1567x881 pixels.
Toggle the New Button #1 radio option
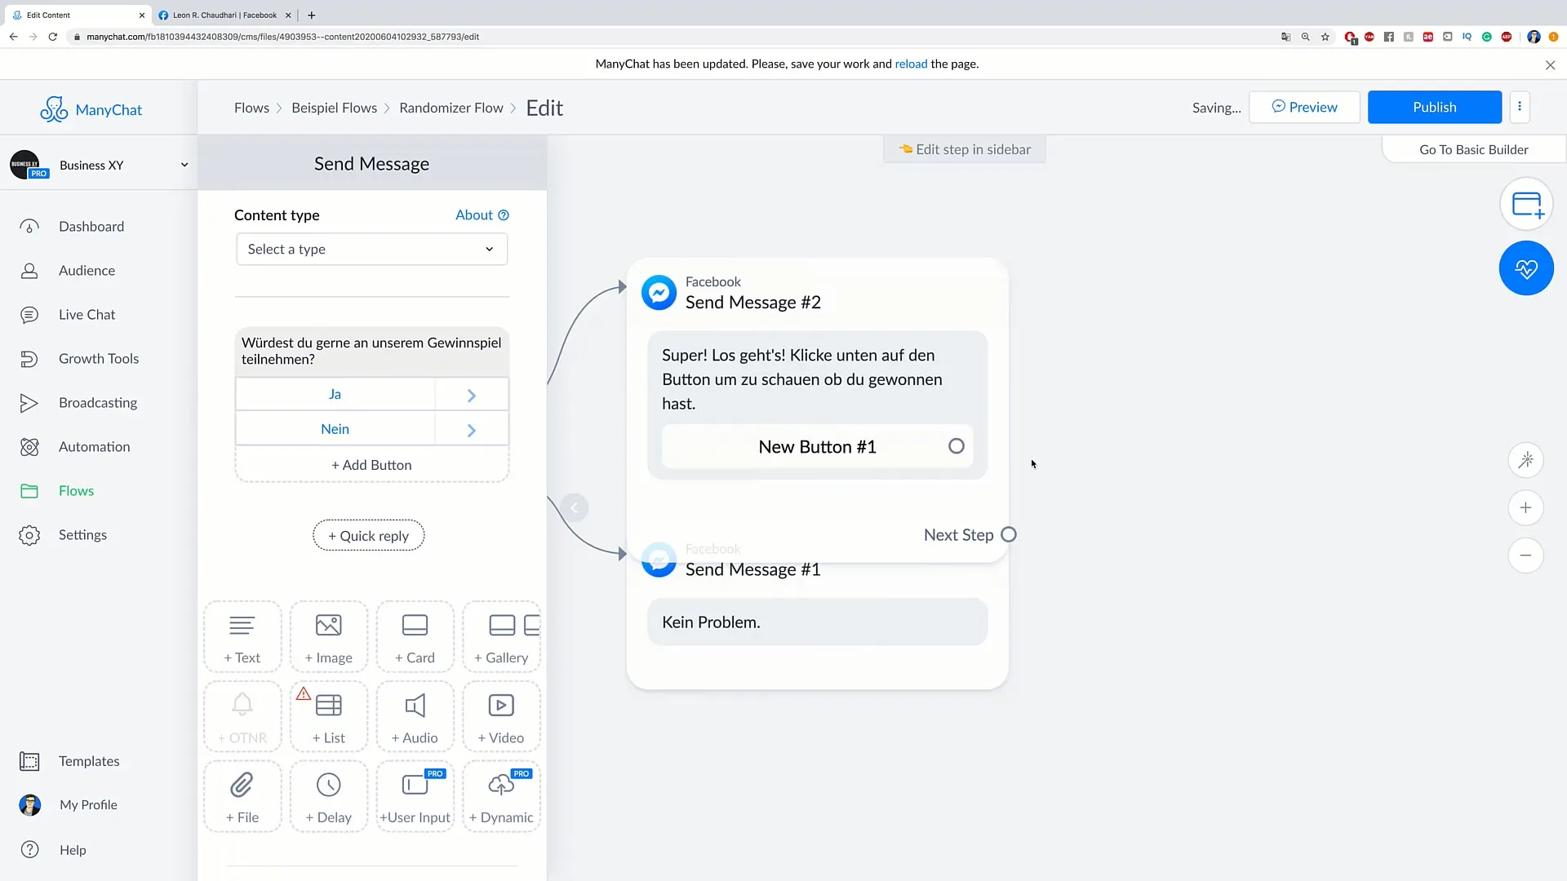(x=956, y=445)
